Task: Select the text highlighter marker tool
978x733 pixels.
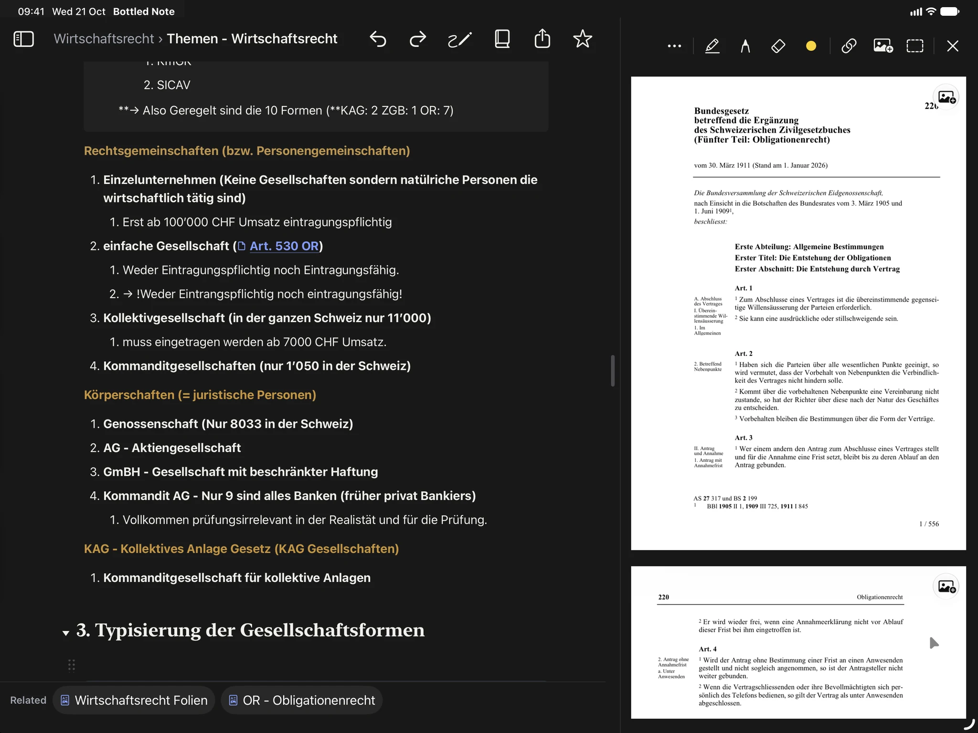Action: pyautogui.click(x=745, y=46)
